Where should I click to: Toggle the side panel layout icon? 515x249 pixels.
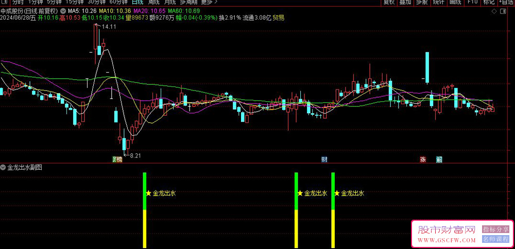click(x=503, y=11)
